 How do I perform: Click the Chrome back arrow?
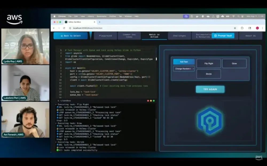coord(54,28)
